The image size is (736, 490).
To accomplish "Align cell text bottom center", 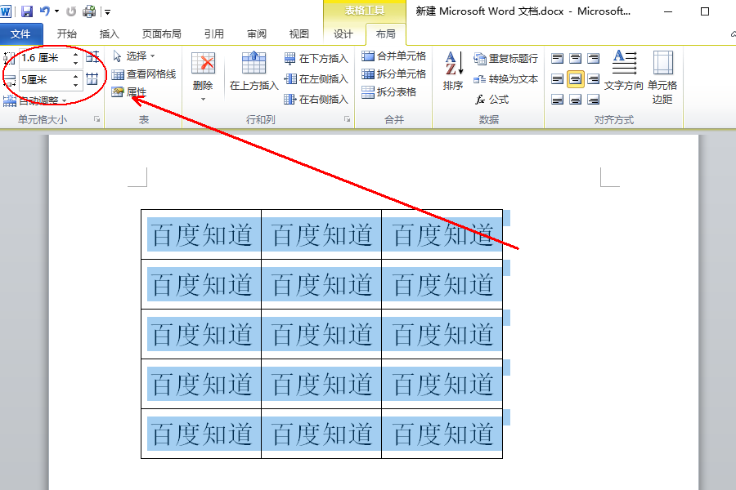I will click(x=576, y=100).
